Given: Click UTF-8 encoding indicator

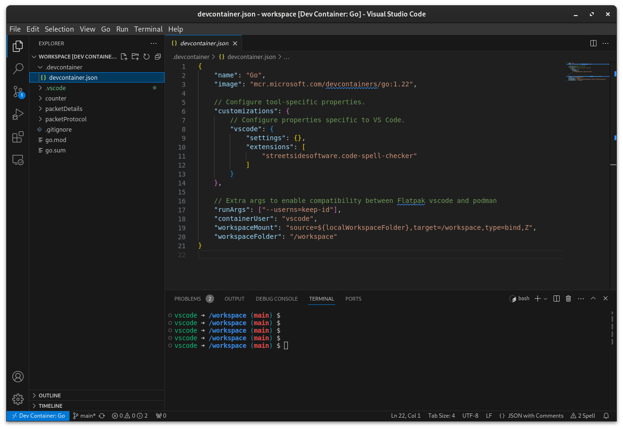Looking at the screenshot, I should tap(470, 416).
